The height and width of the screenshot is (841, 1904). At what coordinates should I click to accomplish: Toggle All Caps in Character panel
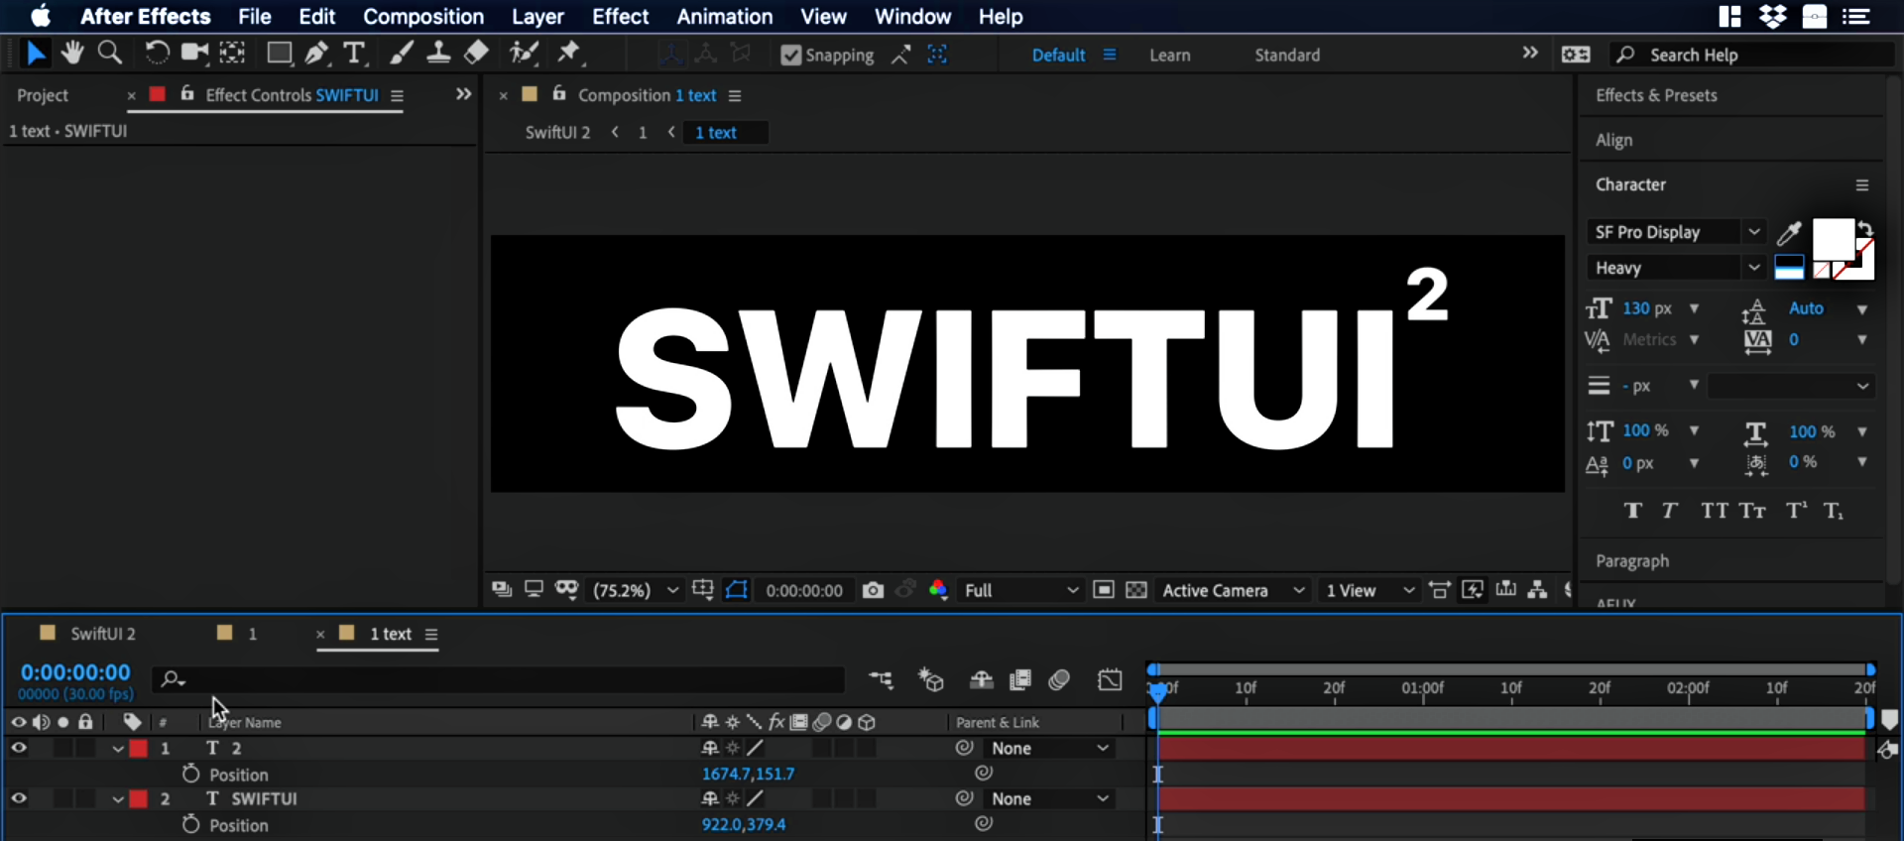click(1715, 511)
